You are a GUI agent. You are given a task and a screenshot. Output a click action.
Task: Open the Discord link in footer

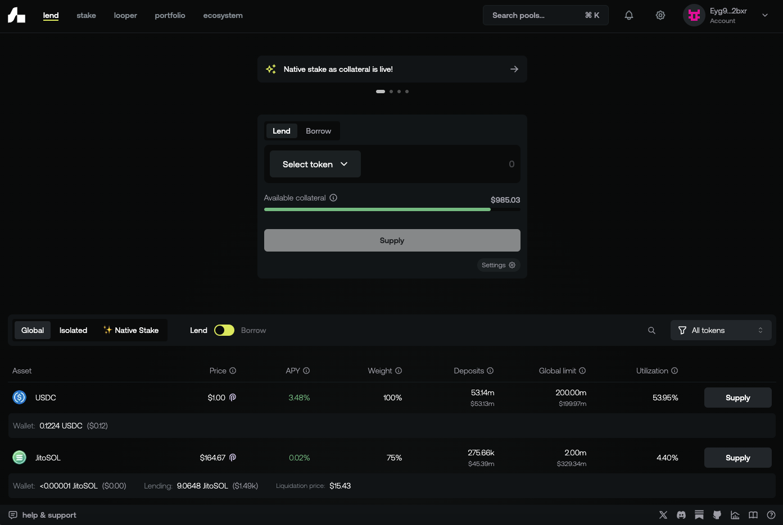[681, 515]
